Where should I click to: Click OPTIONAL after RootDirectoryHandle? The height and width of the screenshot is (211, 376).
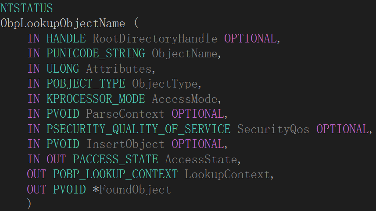(251, 39)
